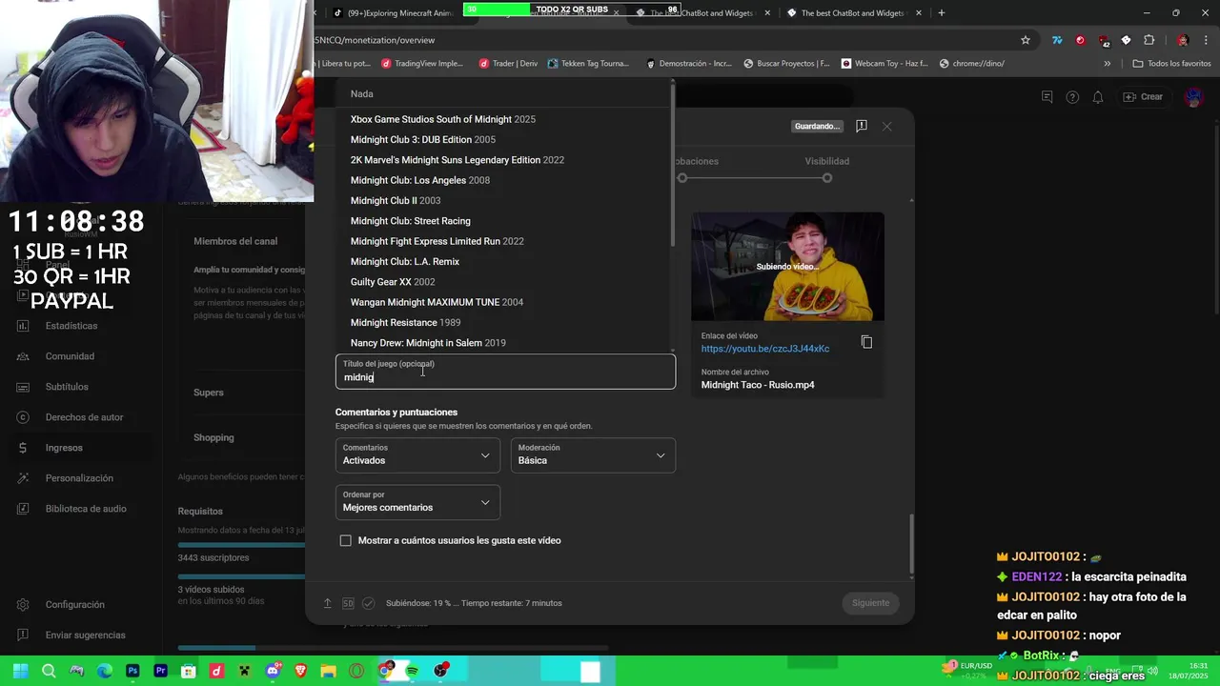Open the send feedback icon beside Guardando
1220x686 pixels.
pyautogui.click(x=861, y=126)
